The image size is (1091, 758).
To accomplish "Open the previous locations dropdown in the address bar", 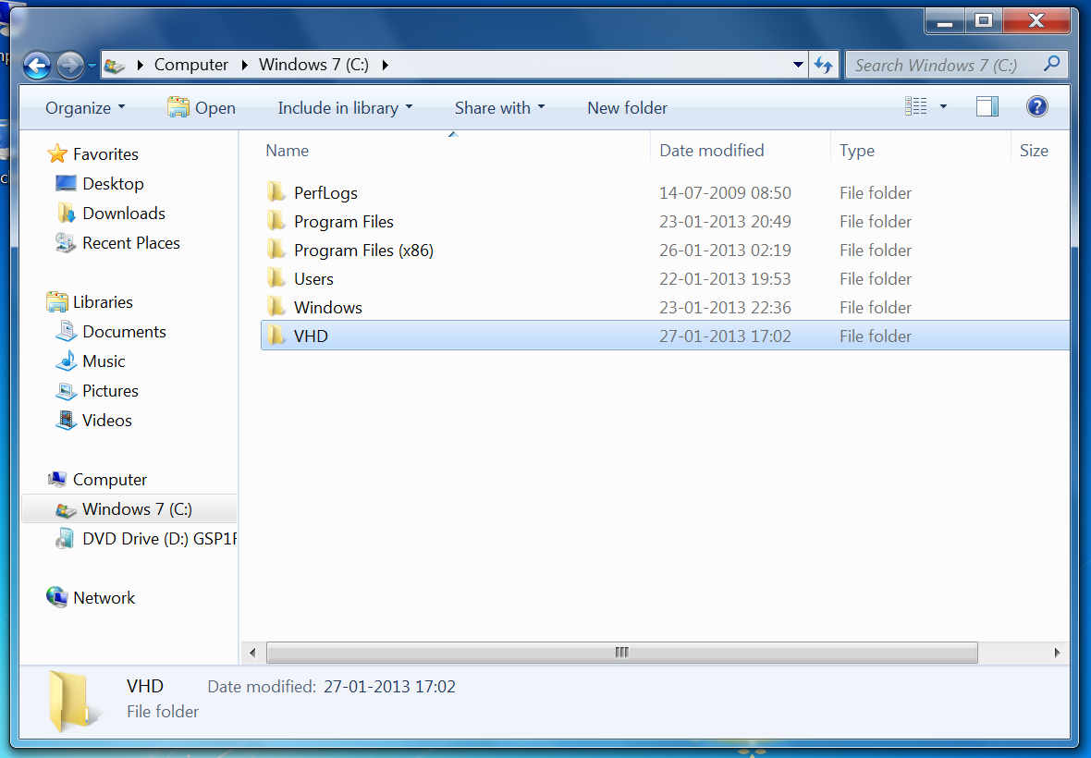I will (x=798, y=66).
